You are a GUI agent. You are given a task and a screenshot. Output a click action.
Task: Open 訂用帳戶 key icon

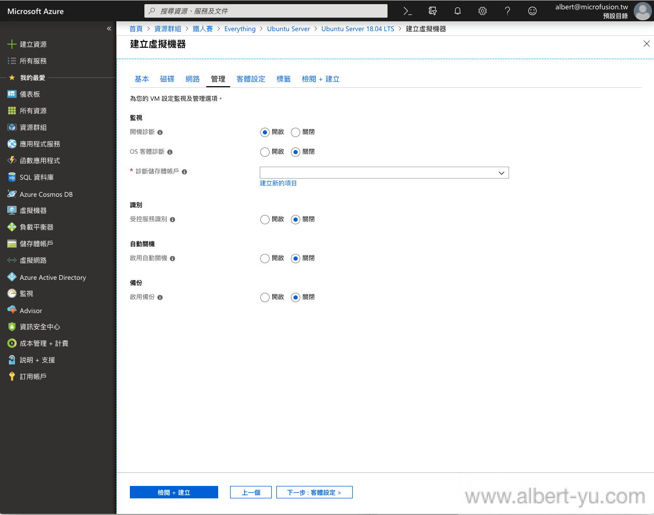coord(12,376)
